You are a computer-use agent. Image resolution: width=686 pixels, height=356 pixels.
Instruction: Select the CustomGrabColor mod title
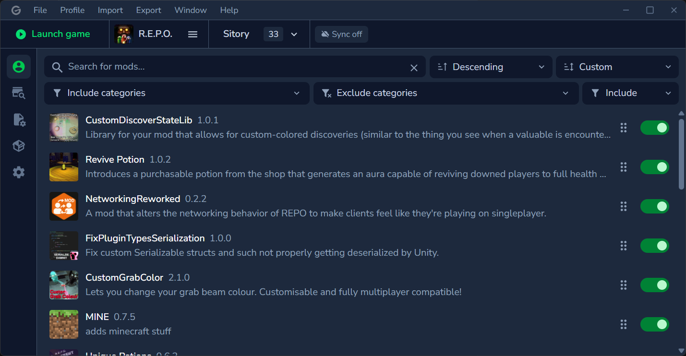coord(124,277)
